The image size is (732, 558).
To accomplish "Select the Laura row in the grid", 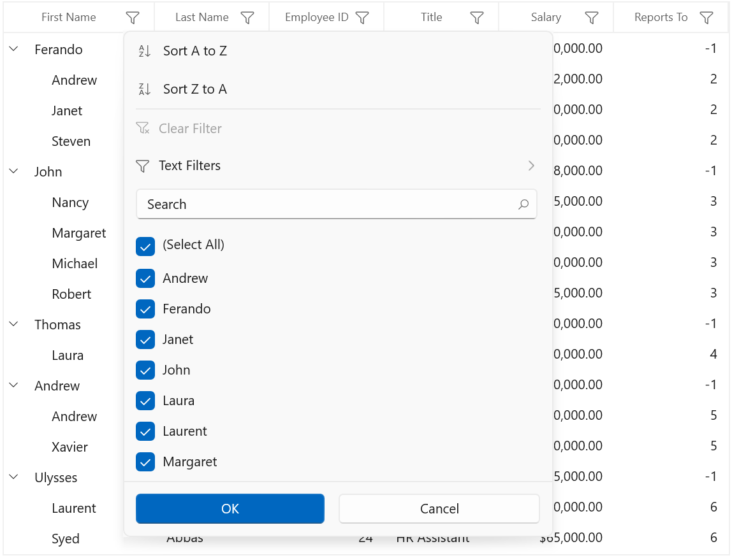I will point(68,355).
